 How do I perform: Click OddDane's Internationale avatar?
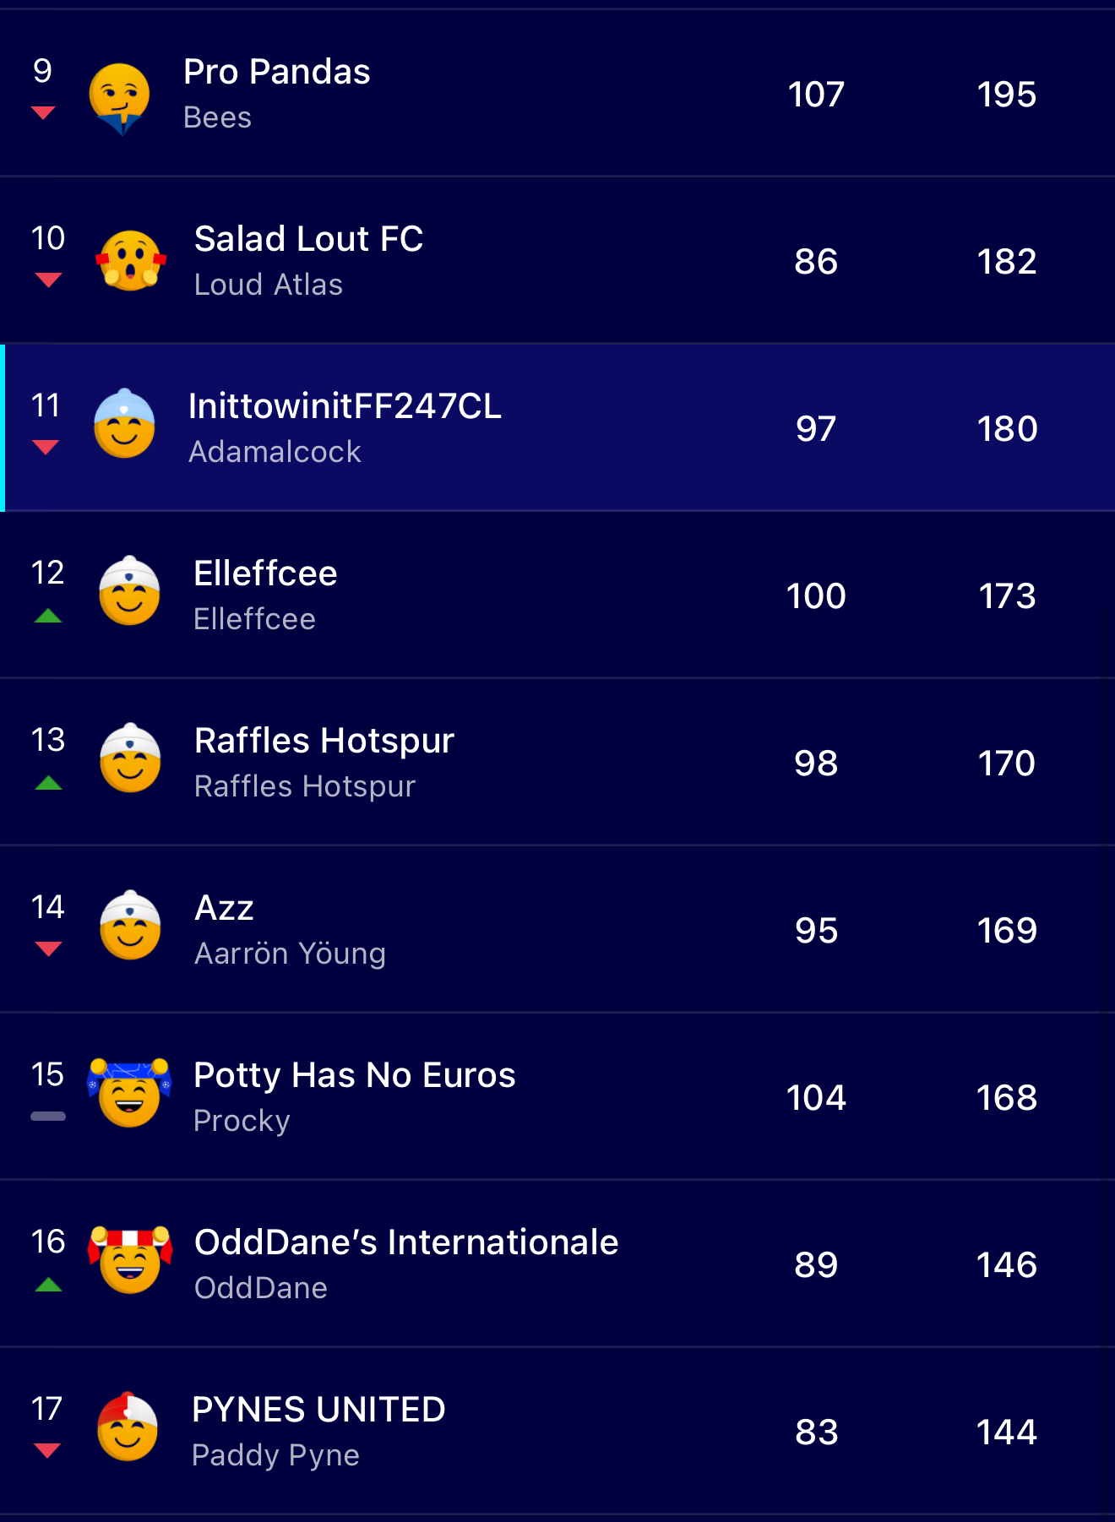click(130, 1260)
